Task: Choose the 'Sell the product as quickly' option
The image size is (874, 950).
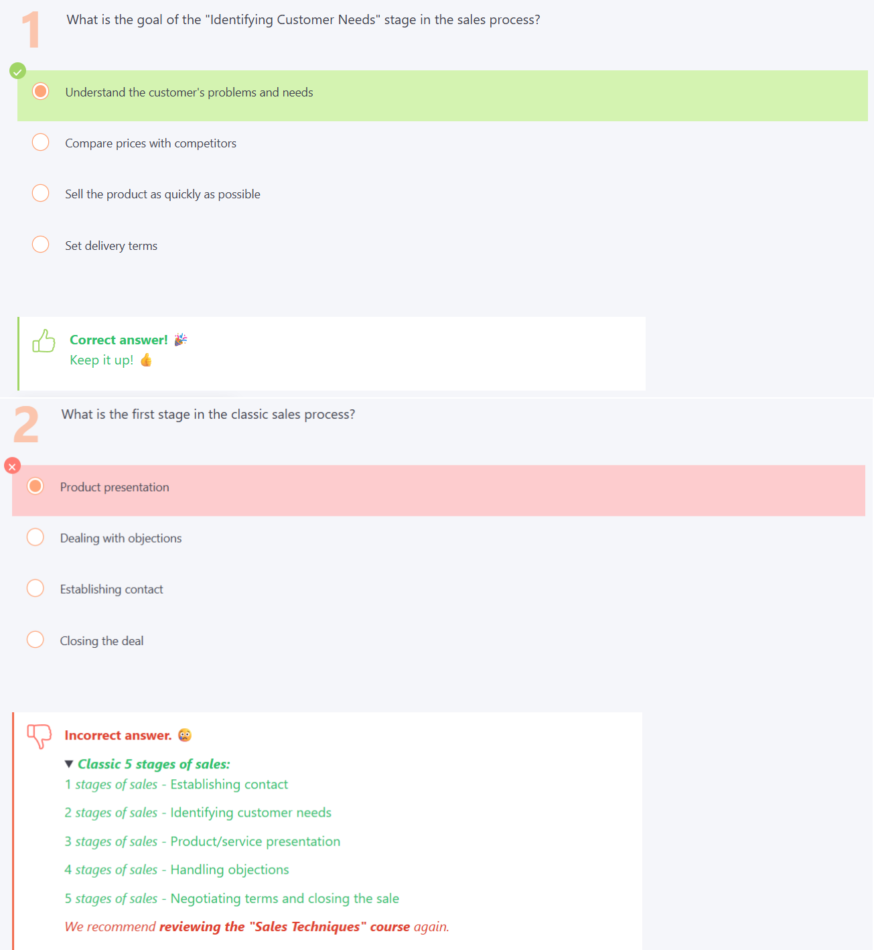Action: point(41,193)
